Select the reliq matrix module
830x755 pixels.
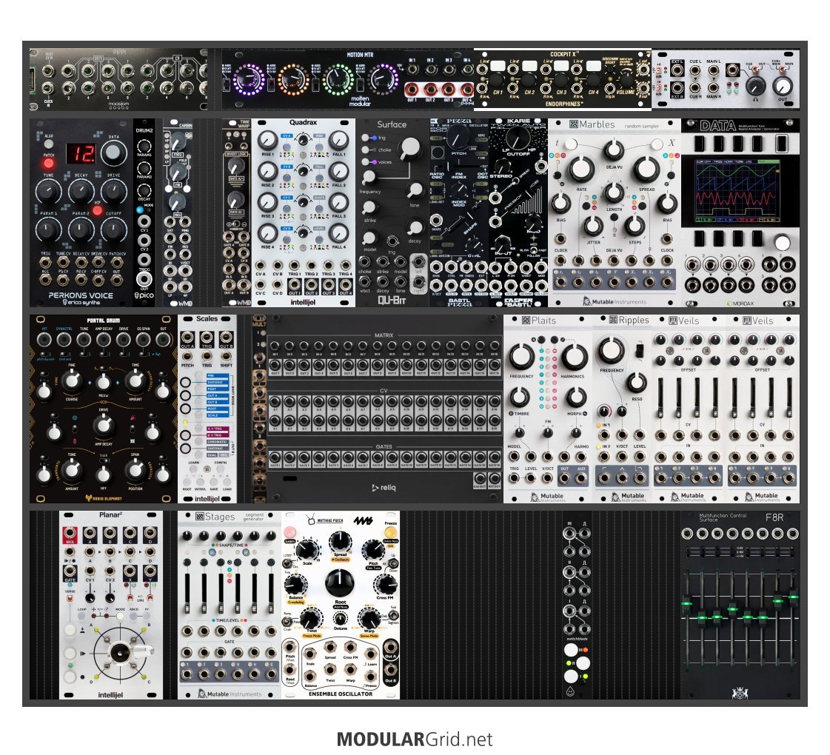click(x=385, y=409)
